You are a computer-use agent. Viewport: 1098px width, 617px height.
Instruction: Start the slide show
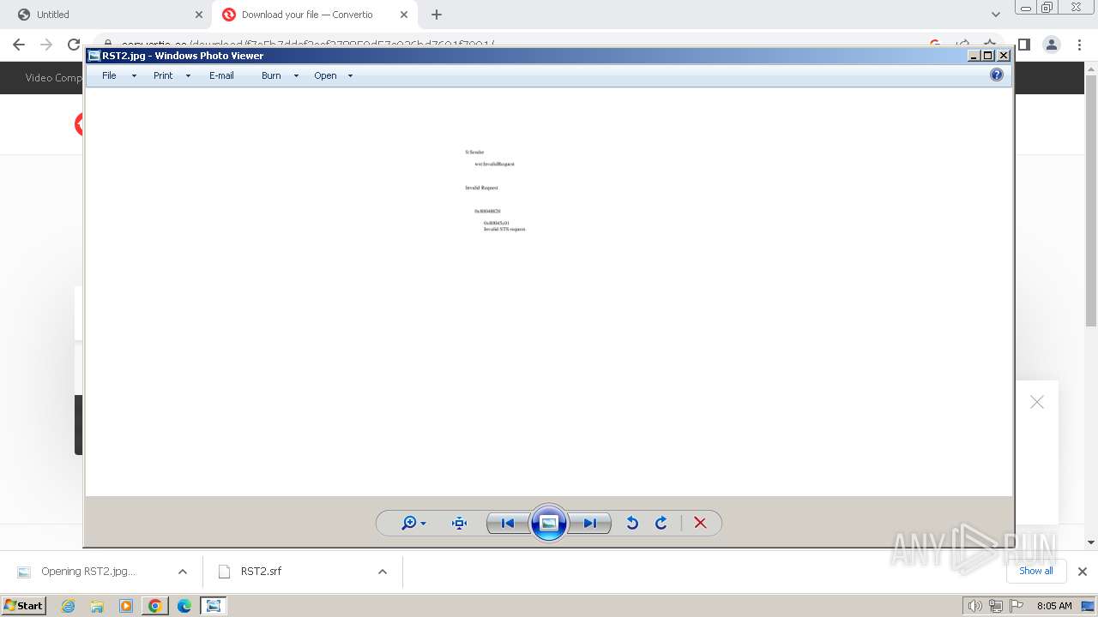tap(549, 523)
